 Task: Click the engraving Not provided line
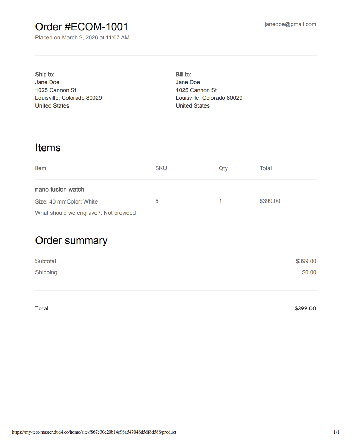[x=85, y=213]
